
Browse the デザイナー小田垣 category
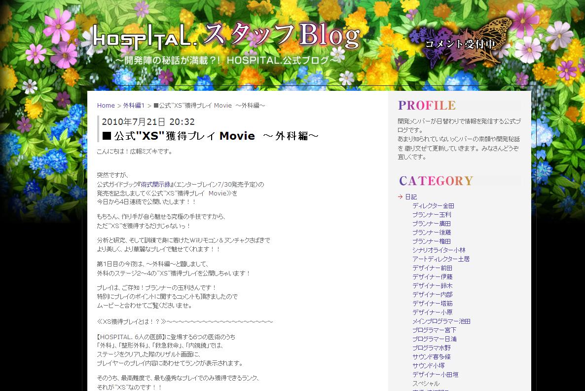[436, 375]
